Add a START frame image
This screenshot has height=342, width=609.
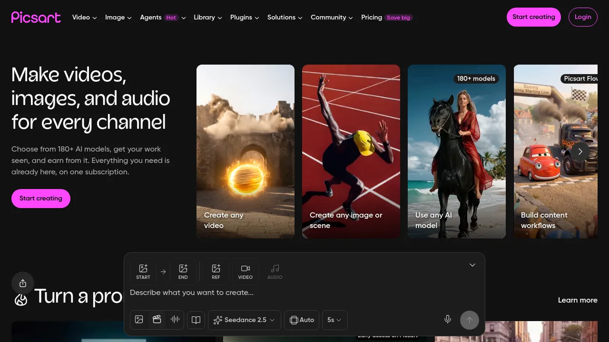[143, 272]
